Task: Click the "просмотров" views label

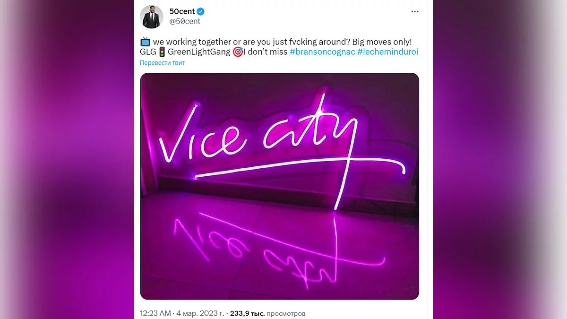Action: tap(286, 313)
